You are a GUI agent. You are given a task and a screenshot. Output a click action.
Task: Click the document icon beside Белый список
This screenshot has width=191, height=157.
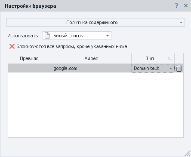(x=47, y=36)
